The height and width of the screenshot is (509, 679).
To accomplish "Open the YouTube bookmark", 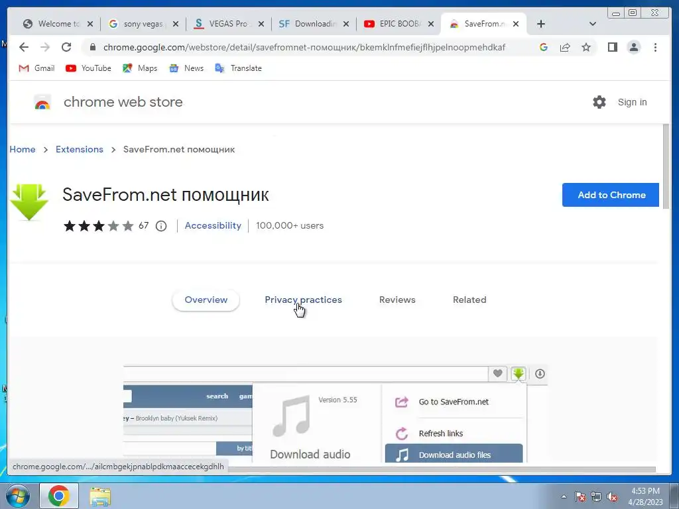I will 88,68.
